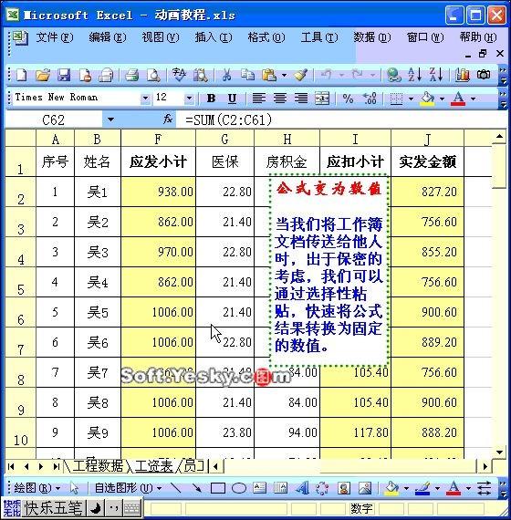Image resolution: width=511 pixels, height=520 pixels.
Task: Toggle Underline formatting
Action: 233,99
